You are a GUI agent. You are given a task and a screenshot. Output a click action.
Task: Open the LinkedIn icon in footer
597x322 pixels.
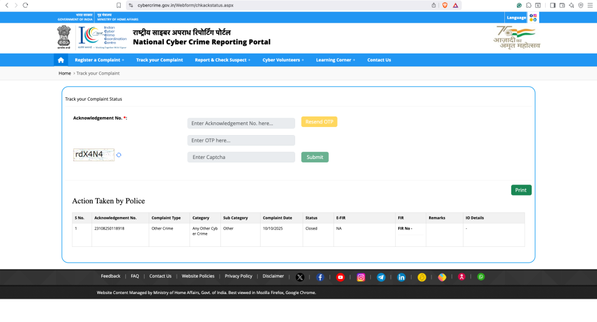pos(401,277)
